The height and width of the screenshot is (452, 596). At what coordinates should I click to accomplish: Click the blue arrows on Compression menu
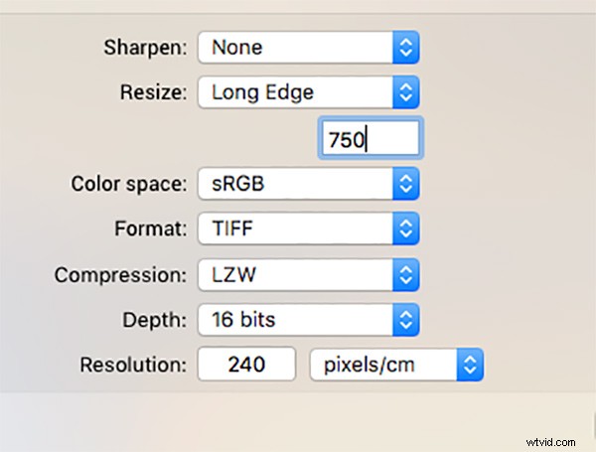click(403, 275)
